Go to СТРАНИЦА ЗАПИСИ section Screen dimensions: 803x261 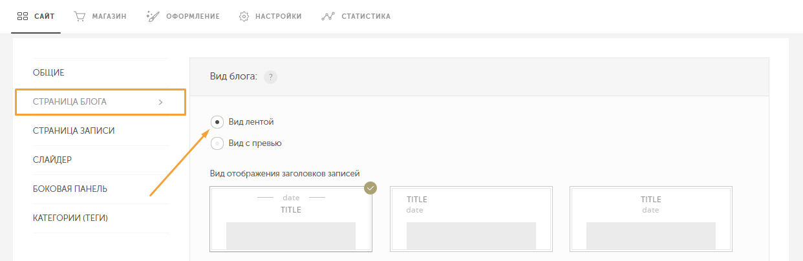pos(74,131)
